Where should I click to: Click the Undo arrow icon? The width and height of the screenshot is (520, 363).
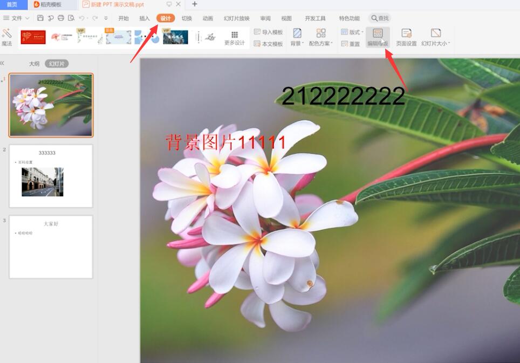[x=81, y=18]
